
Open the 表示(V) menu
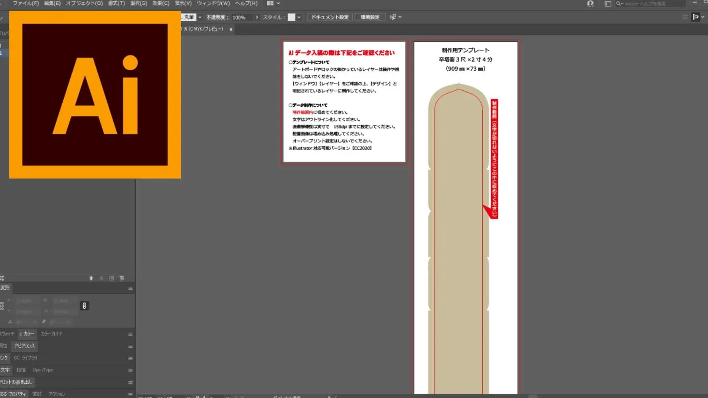pos(183,3)
